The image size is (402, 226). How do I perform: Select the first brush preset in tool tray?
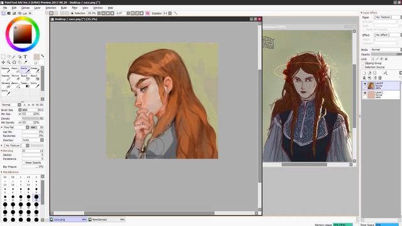point(6,70)
